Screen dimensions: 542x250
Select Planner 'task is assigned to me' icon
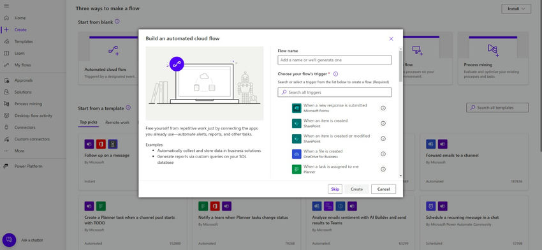tap(297, 169)
